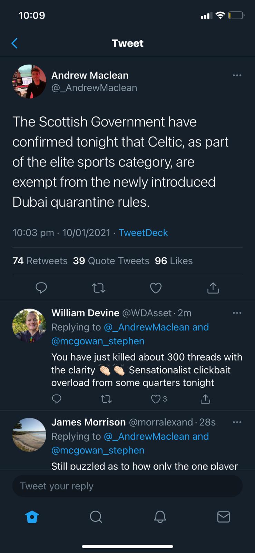Open more options on James Morrison's reply
This screenshot has width=255, height=553.
pyautogui.click(x=237, y=422)
